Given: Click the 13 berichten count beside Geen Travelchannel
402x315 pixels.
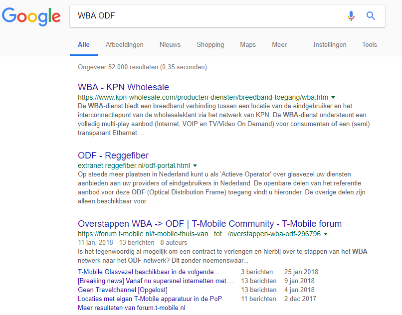Looking at the screenshot, I should (259, 290).
